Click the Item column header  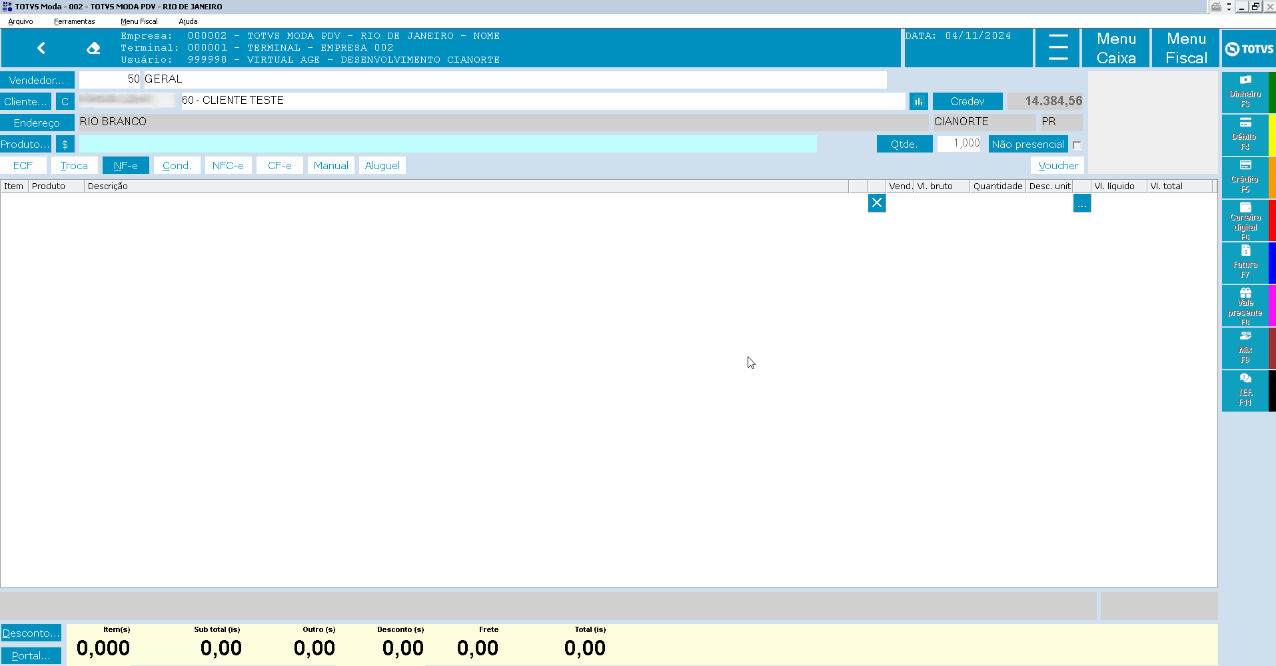13,186
